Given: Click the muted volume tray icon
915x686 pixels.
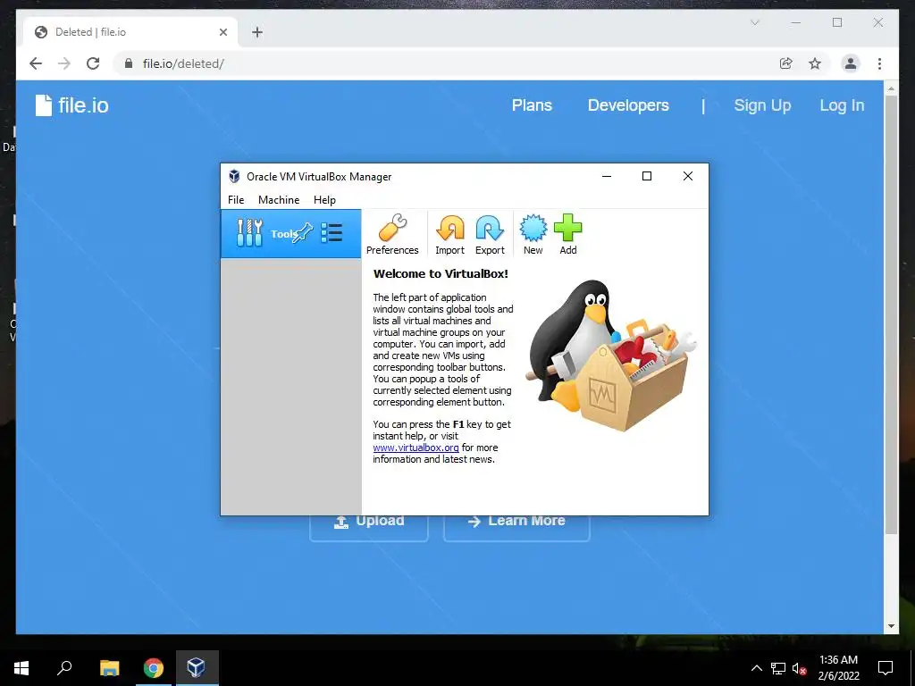Looking at the screenshot, I should coord(799,668).
